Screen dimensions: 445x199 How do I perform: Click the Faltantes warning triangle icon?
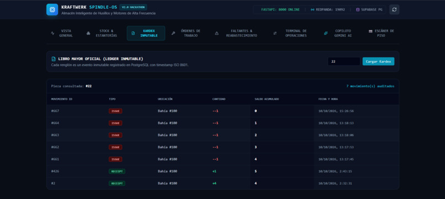click(216, 33)
